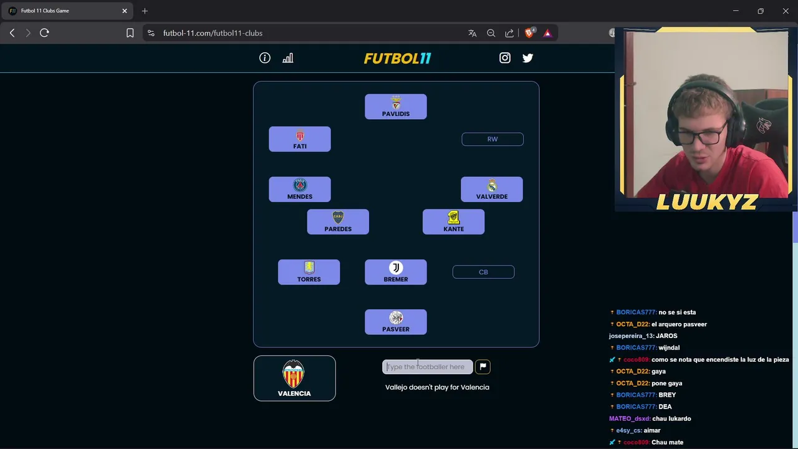The height and width of the screenshot is (449, 798).
Task: Open a new browser tab
Action: coord(145,11)
